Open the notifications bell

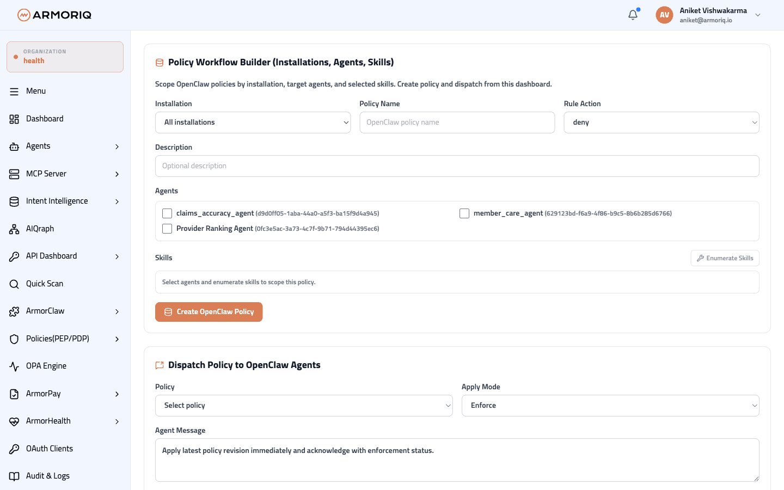[633, 15]
